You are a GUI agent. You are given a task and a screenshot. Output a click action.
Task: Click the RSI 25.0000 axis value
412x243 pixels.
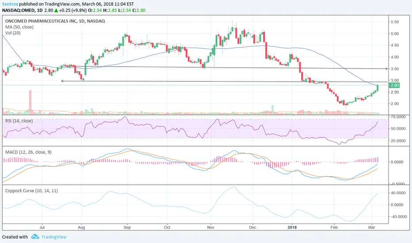pyautogui.click(x=398, y=141)
